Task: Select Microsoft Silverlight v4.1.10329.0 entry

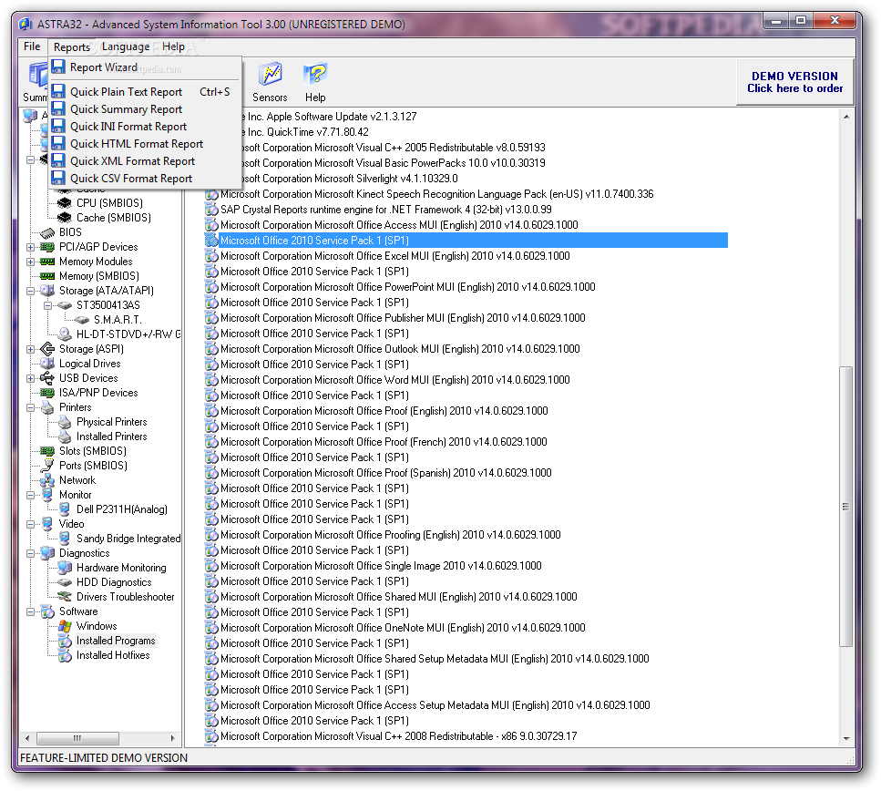Action: [x=349, y=179]
